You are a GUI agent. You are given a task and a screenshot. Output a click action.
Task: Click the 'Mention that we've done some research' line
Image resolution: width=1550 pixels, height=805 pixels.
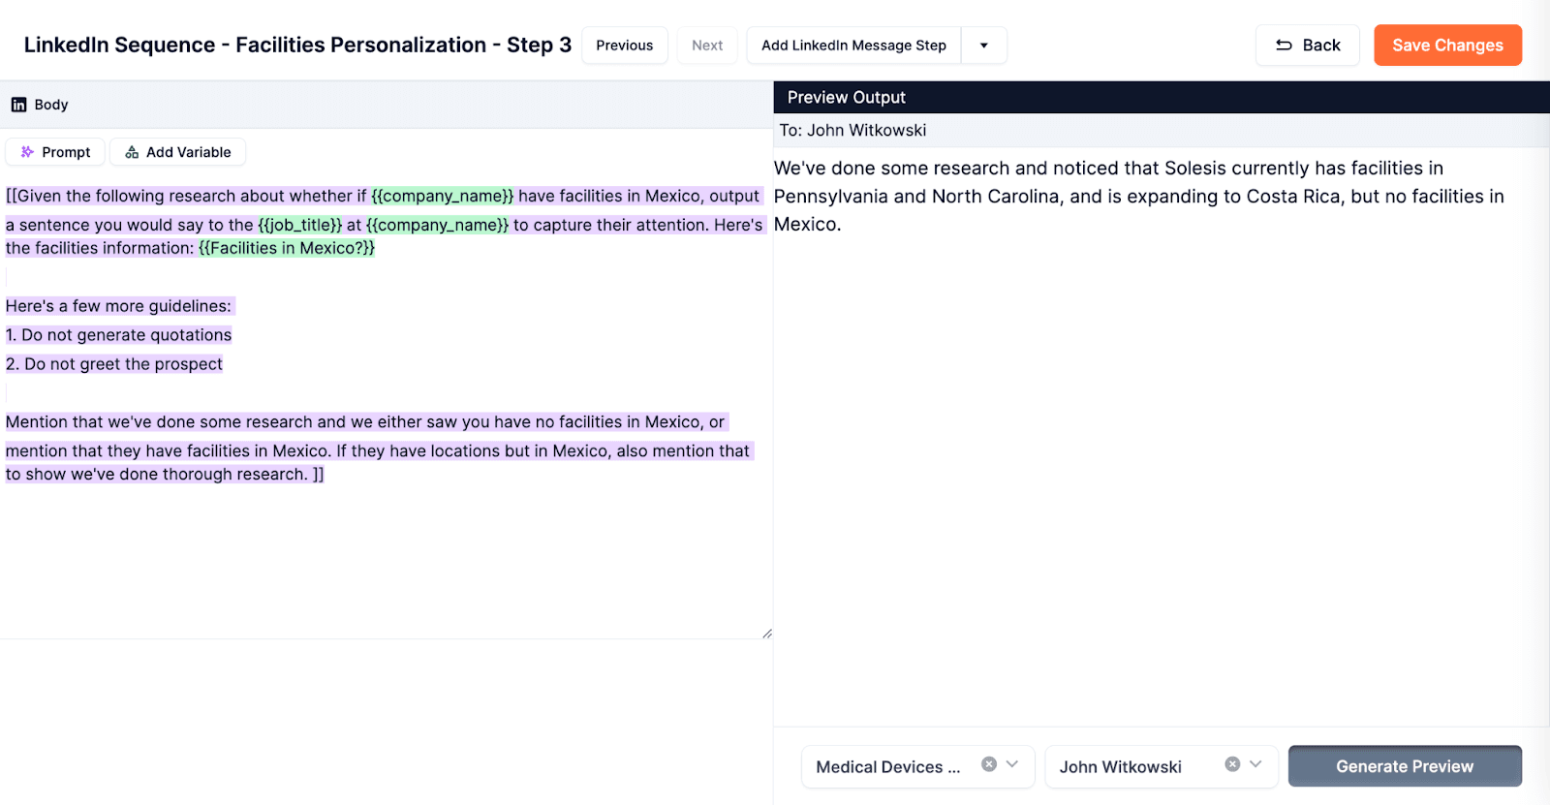point(365,422)
